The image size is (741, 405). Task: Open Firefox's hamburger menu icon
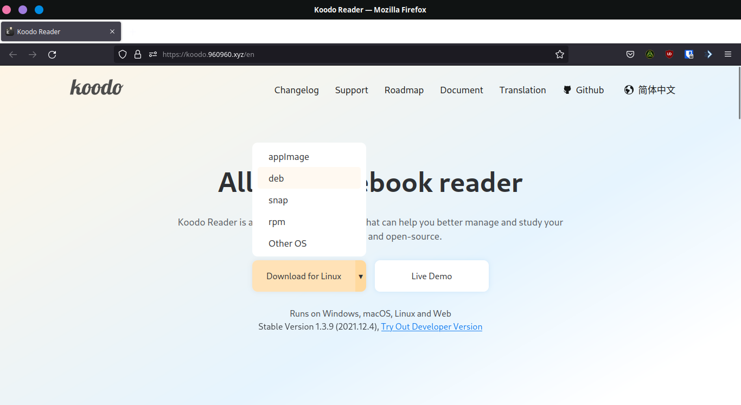click(728, 54)
